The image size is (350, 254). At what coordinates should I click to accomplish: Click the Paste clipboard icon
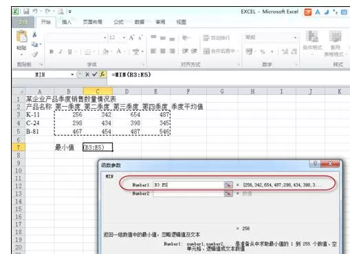click(21, 36)
